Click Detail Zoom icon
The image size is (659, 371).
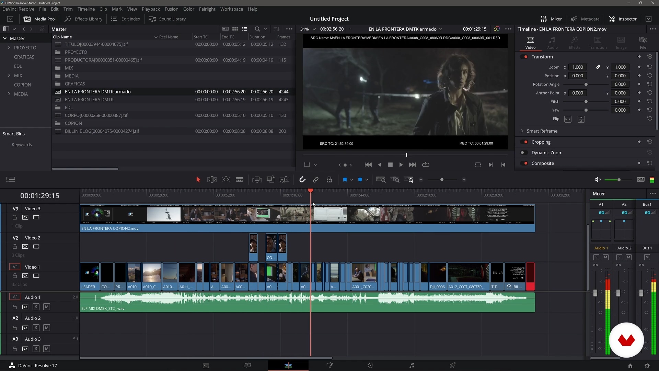tap(396, 179)
